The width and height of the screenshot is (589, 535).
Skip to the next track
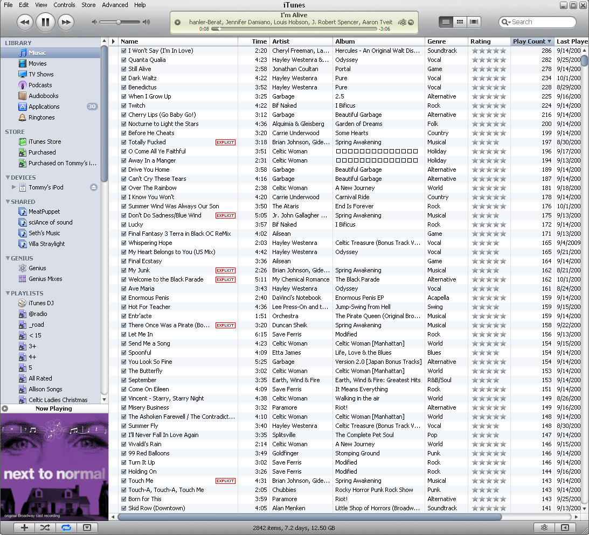[x=66, y=22]
